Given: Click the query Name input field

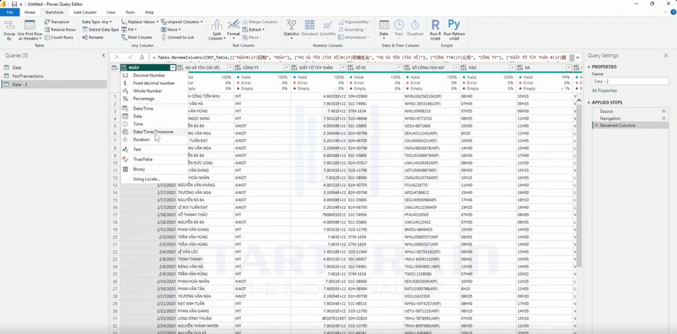Looking at the screenshot, I should coord(630,81).
